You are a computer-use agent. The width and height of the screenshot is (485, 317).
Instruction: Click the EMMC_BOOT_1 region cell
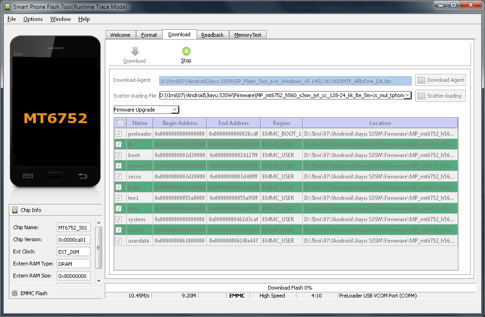[x=281, y=134]
